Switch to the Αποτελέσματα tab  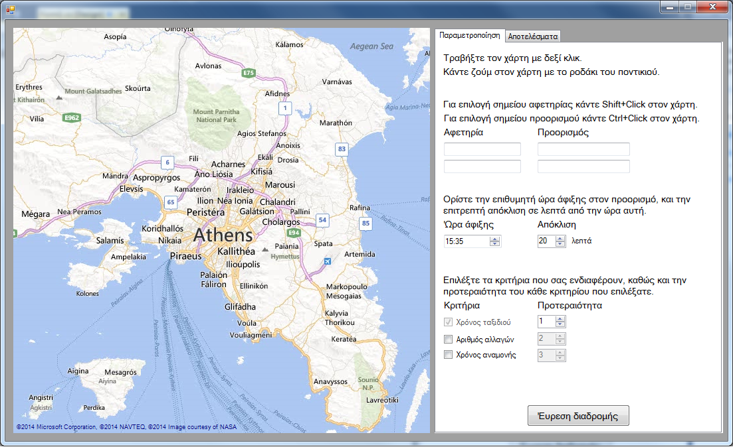coord(532,36)
